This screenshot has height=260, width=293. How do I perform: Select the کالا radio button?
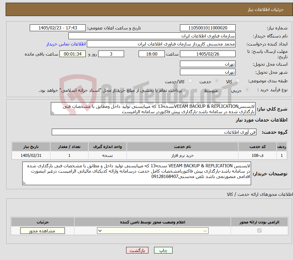point(238,81)
